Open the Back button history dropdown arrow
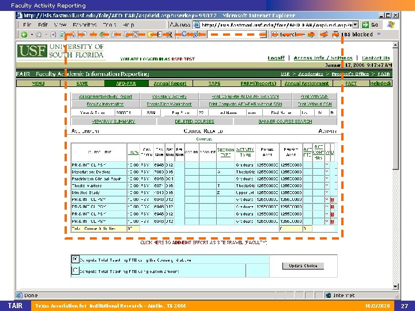 coord(32,35)
